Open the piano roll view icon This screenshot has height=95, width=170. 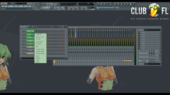point(104,4)
